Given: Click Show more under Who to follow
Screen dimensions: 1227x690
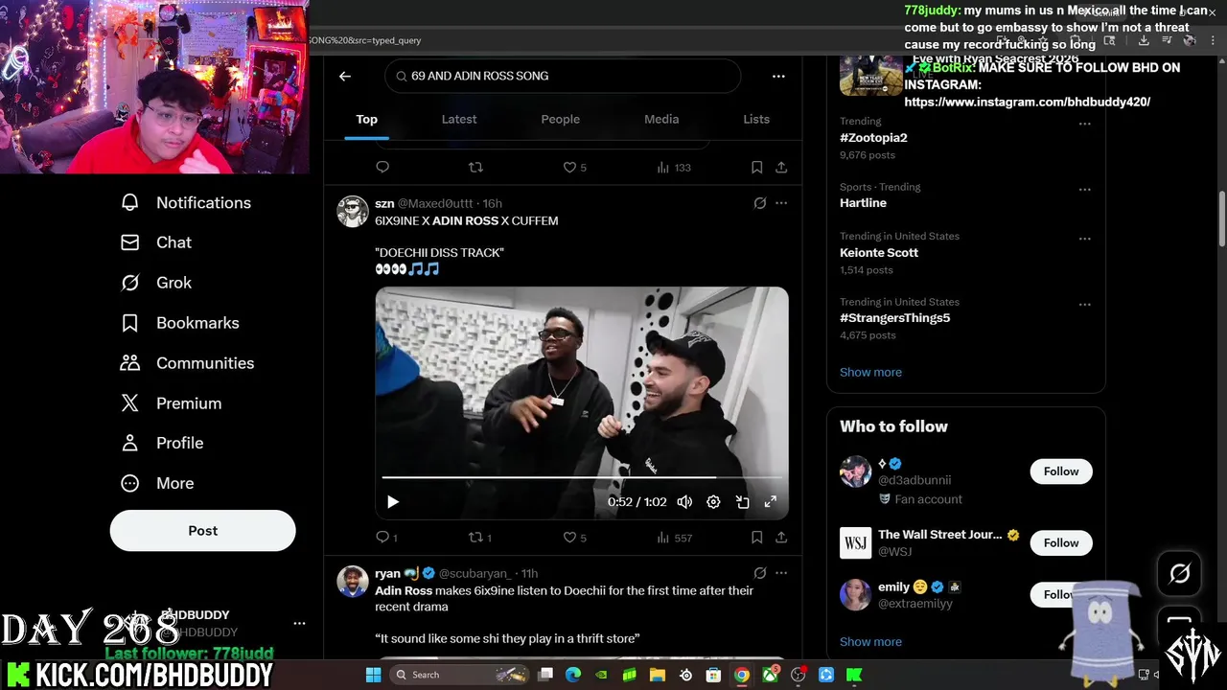Looking at the screenshot, I should coord(870,642).
